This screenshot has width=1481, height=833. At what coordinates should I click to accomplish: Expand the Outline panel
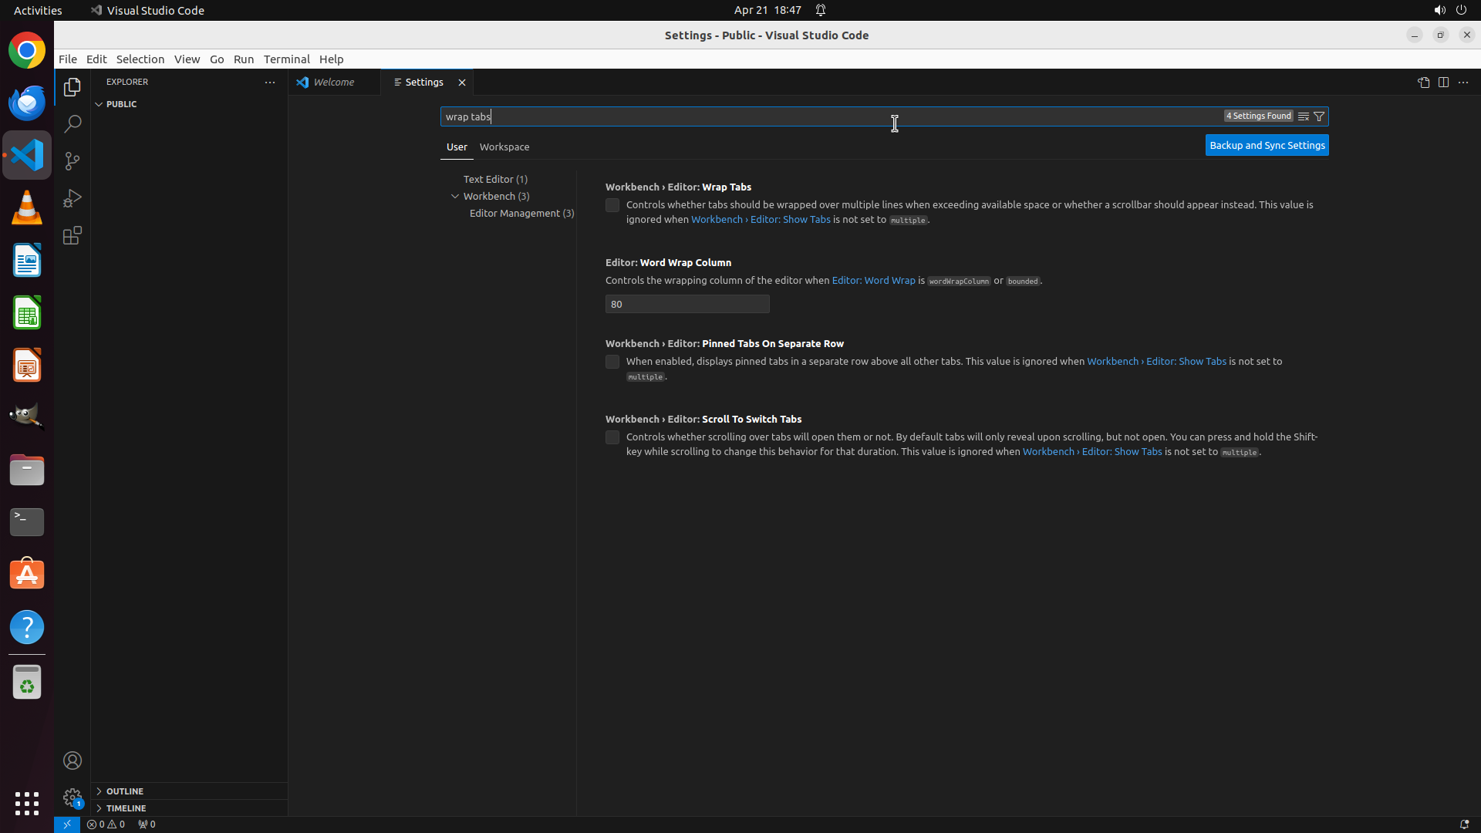tap(125, 791)
